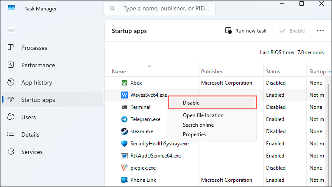Go to the Processes page

tap(34, 48)
